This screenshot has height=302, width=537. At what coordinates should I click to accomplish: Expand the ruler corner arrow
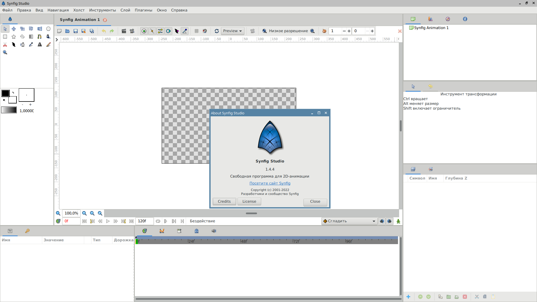pyautogui.click(x=57, y=40)
